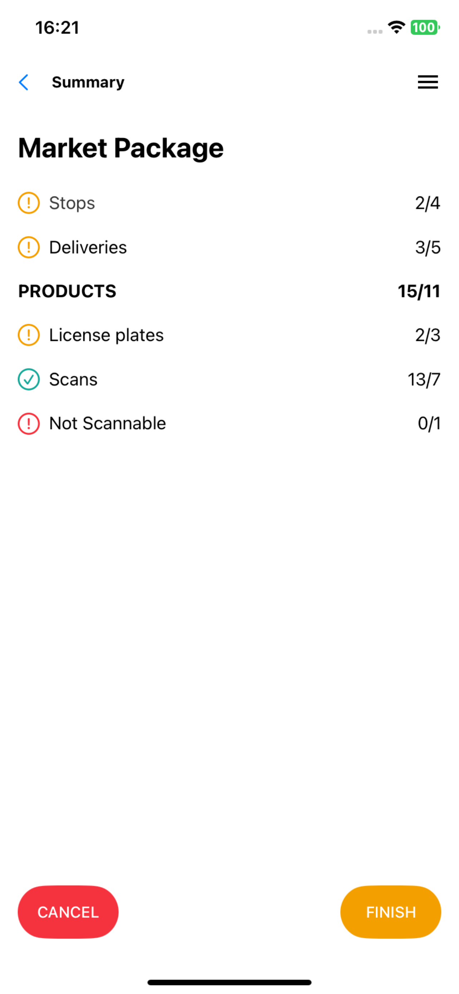
Task: Open the Stops row
Action: tap(229, 203)
